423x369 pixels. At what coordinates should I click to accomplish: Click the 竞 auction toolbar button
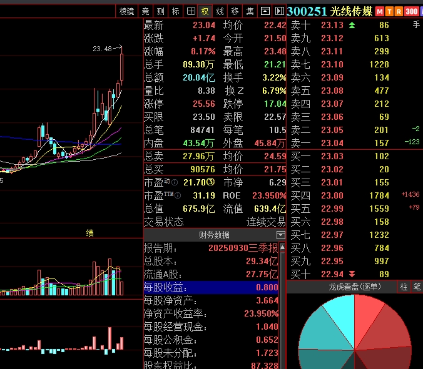(145, 11)
